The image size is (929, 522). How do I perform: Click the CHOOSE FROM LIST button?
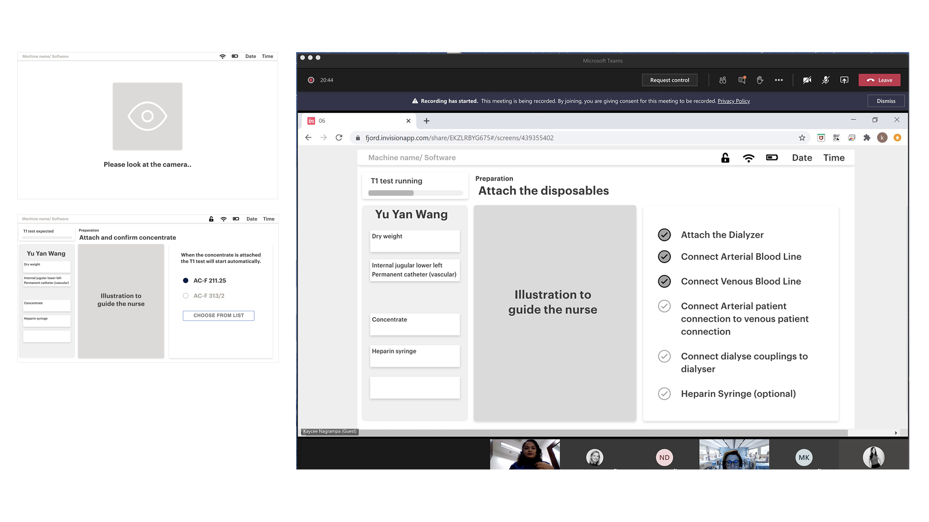pos(219,316)
